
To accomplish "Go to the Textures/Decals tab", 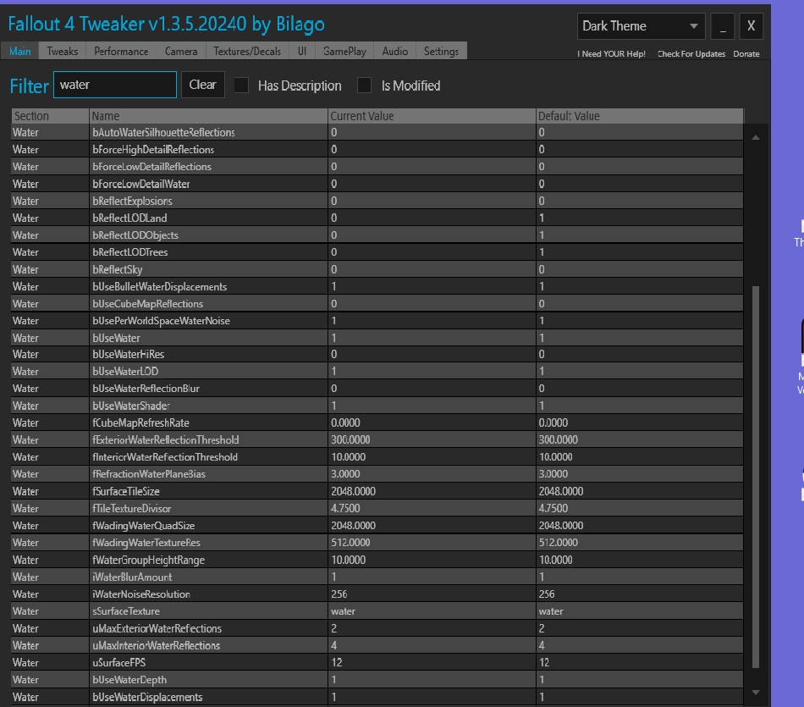I will [x=247, y=52].
